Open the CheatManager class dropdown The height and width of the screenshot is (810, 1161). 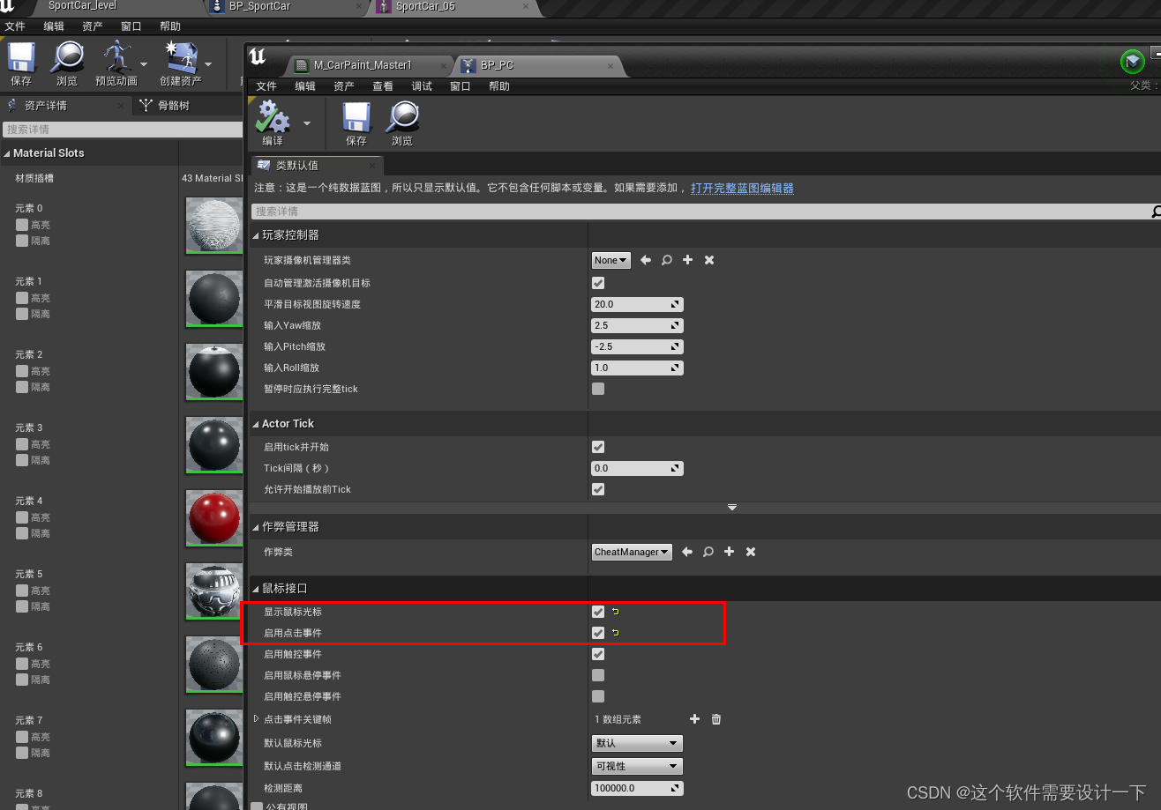point(632,552)
